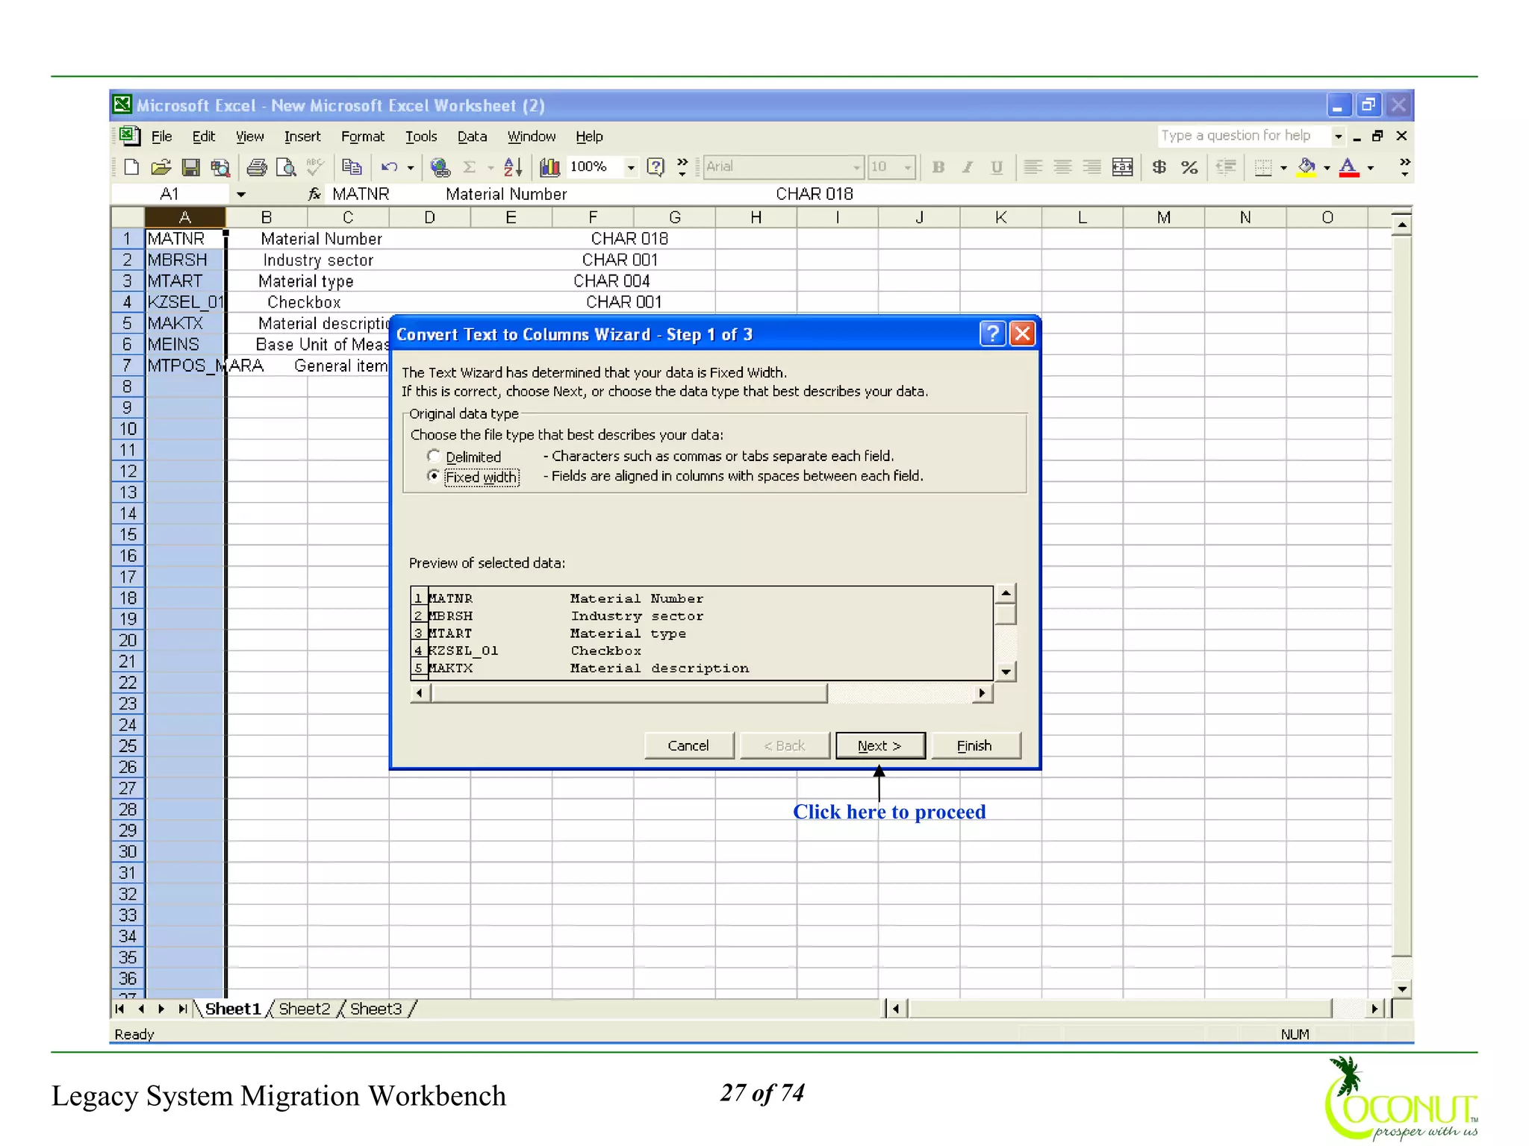Screen dimensions: 1529x1146
Task: Toggle Underline formatting
Action: [x=997, y=167]
